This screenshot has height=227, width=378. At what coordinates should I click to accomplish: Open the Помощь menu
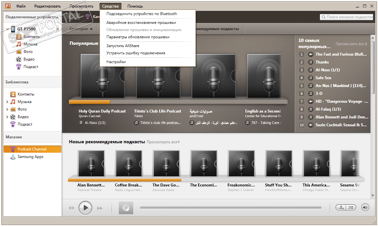pos(135,6)
